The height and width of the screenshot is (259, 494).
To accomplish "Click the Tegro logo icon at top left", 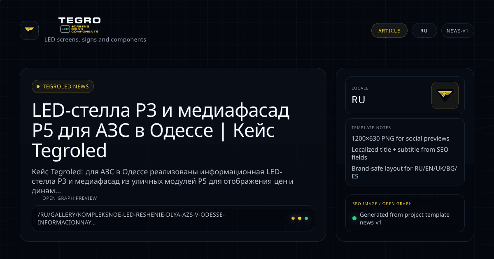I will coord(29,30).
